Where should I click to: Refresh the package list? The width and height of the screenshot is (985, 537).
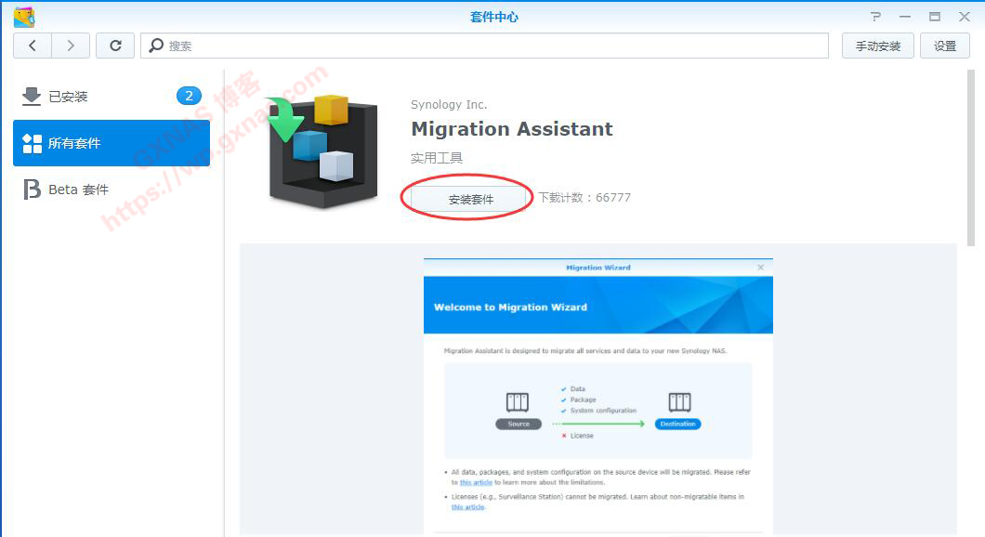pos(115,46)
